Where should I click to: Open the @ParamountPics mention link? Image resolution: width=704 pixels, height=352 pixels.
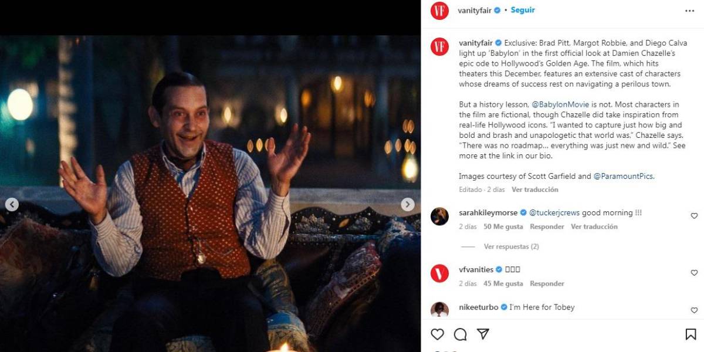click(x=623, y=176)
